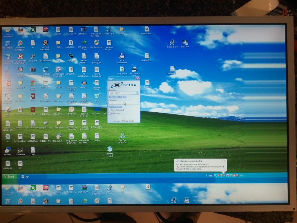
Task: Dismiss the Mało miejsca na dysku balloon
Action: (x=224, y=161)
